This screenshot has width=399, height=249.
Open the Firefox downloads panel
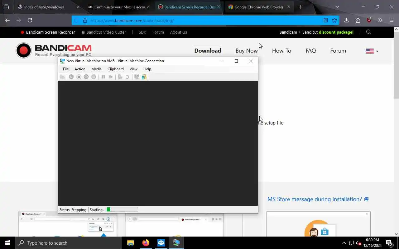pos(346,20)
